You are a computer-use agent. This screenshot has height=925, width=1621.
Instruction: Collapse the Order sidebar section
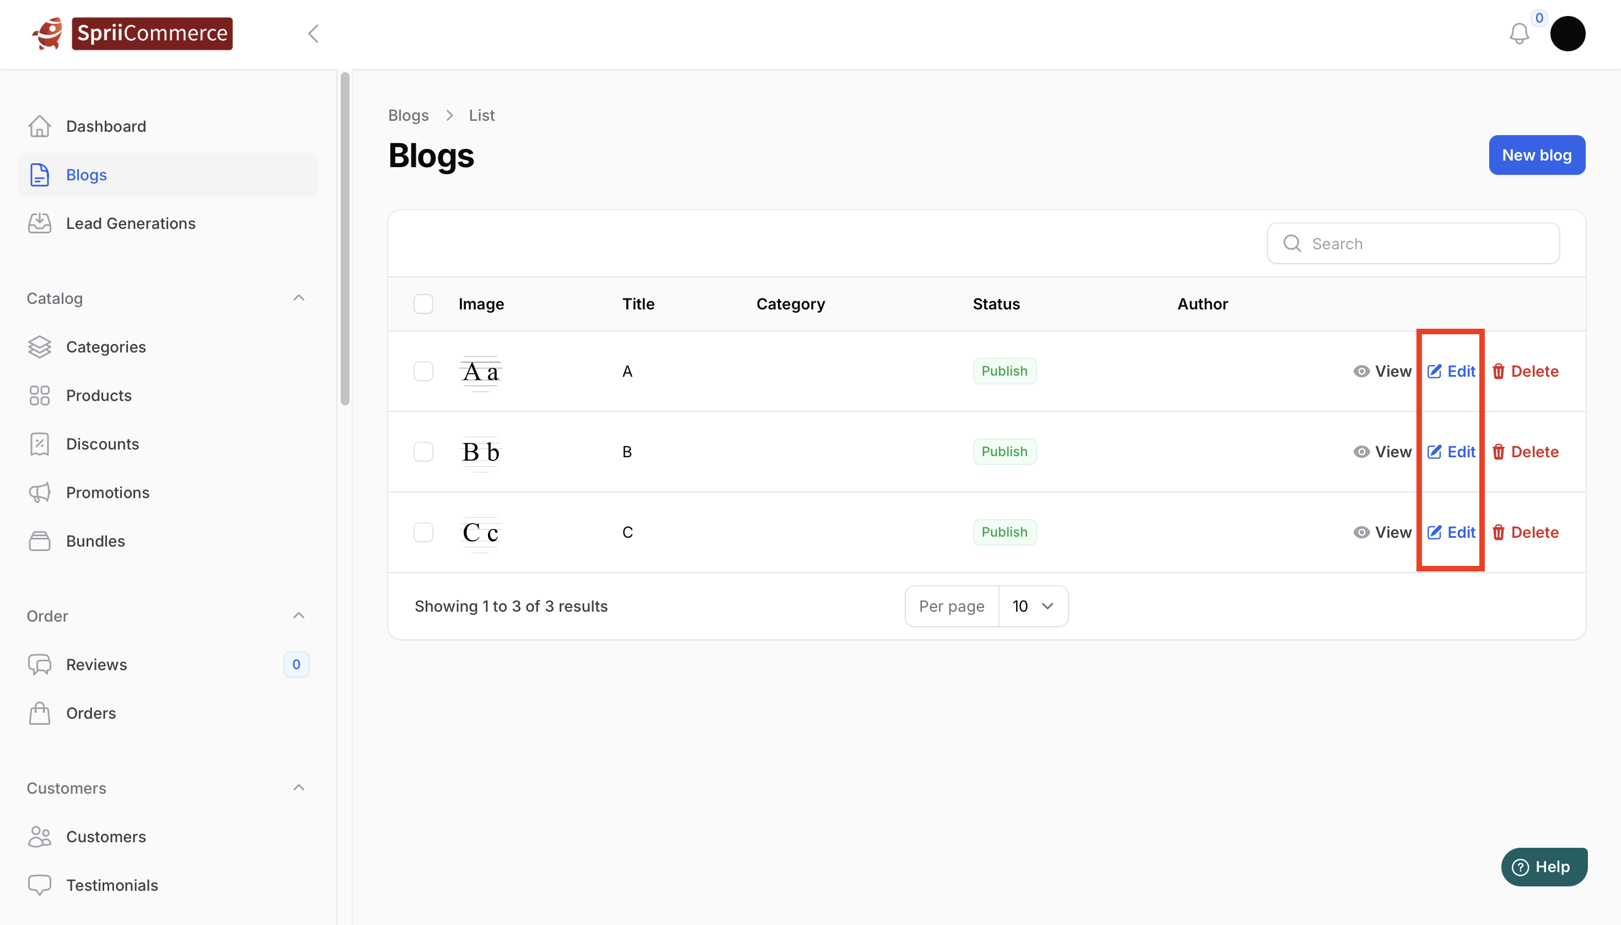[x=298, y=616]
